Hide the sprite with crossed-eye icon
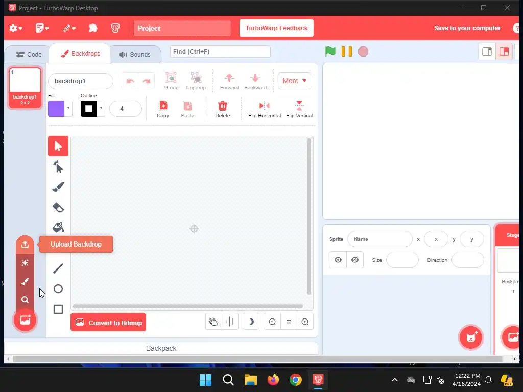Image resolution: width=523 pixels, height=392 pixels. [x=355, y=260]
